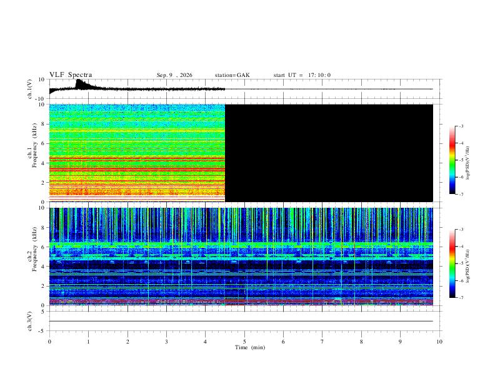Click the start UT 17:10:0 text
Screen dimensions: 495x383
tap(302, 75)
